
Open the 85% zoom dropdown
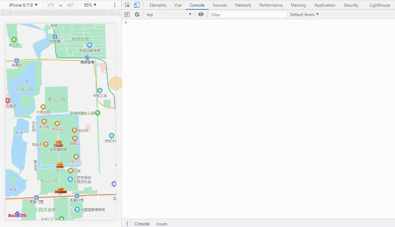click(x=90, y=5)
